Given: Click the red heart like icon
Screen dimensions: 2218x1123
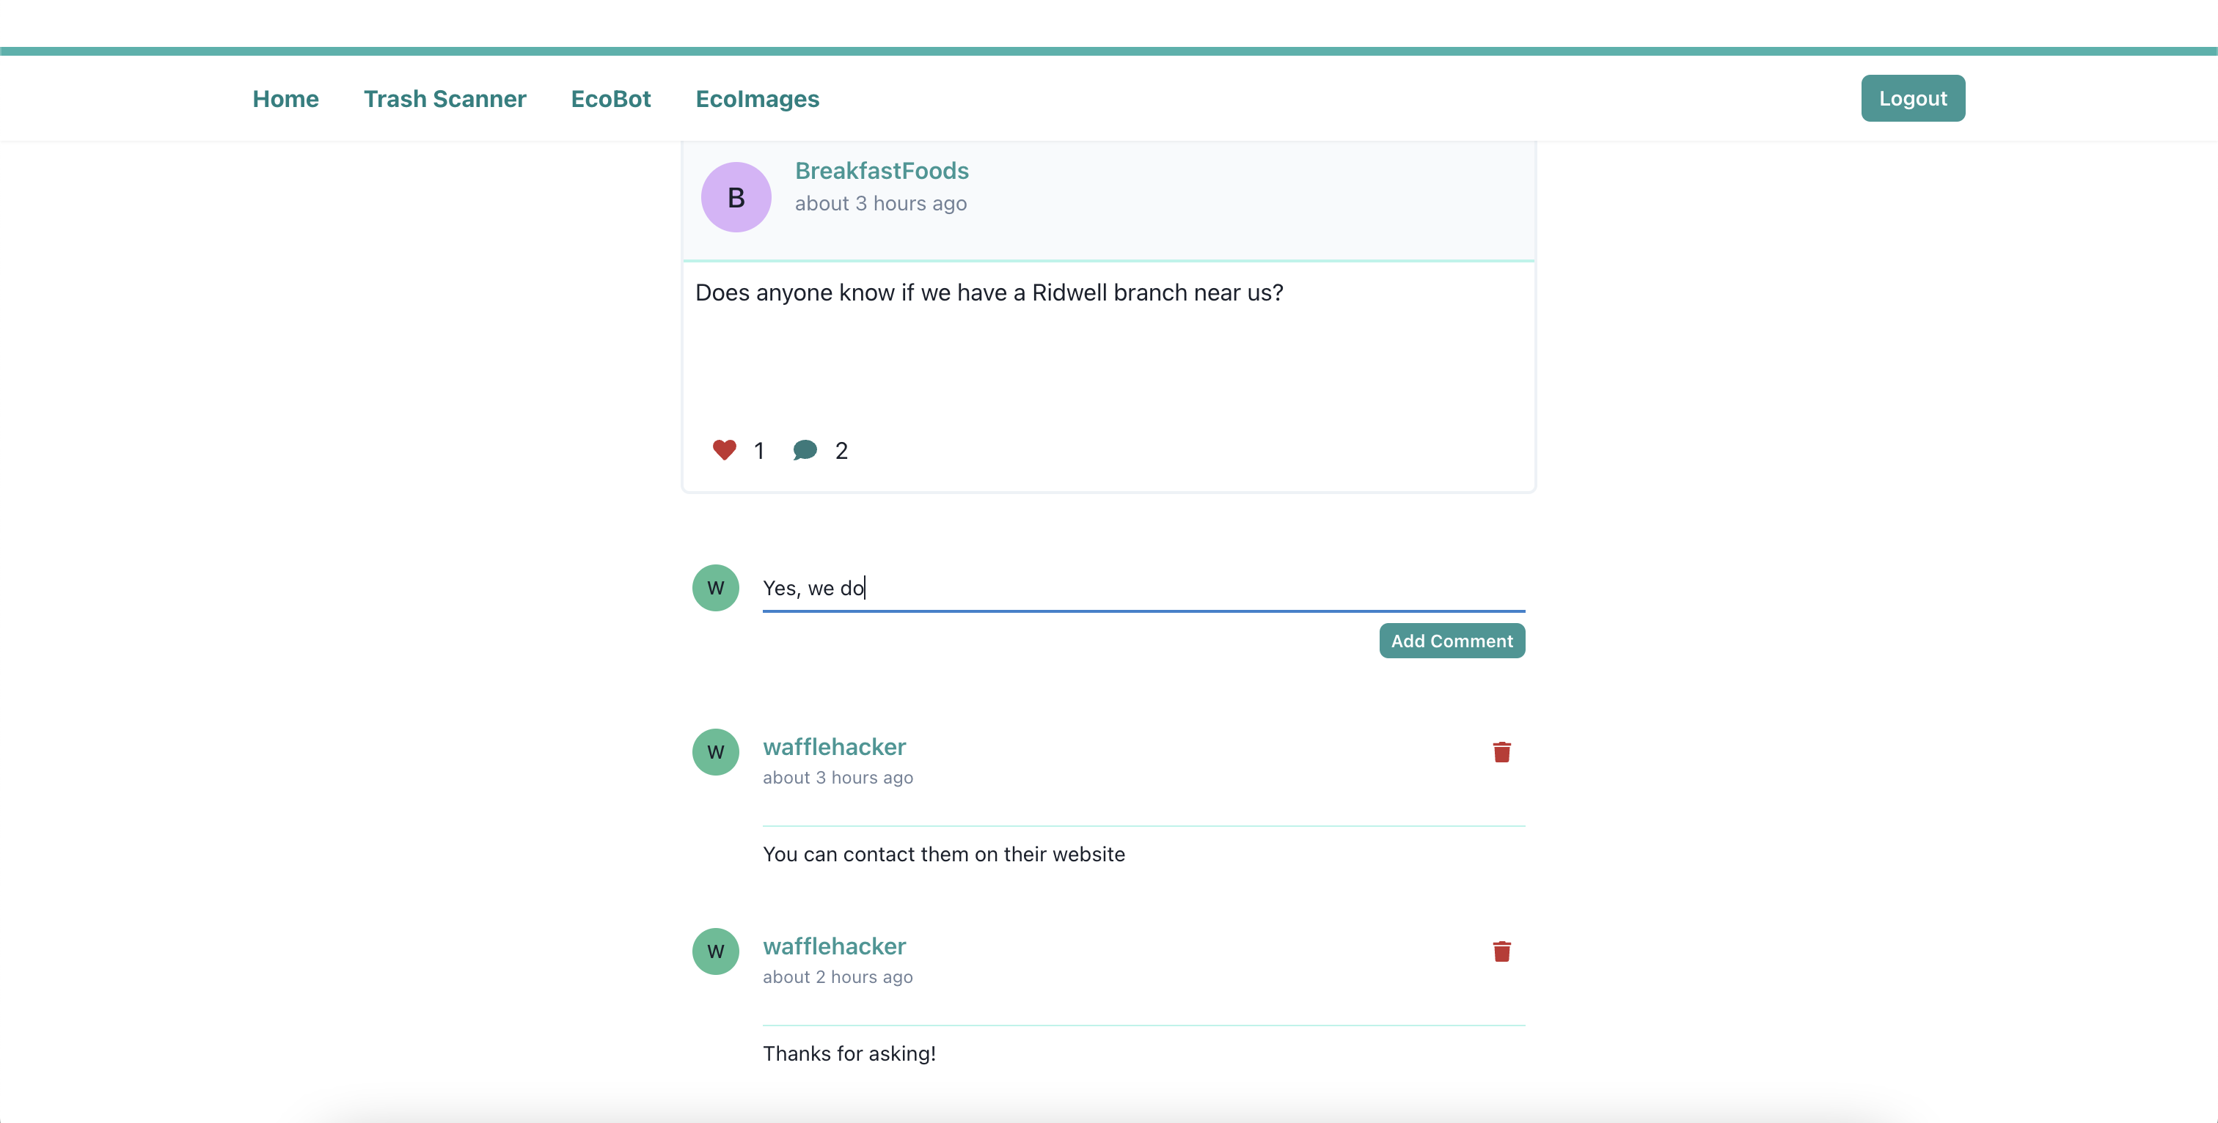Looking at the screenshot, I should coord(724,450).
